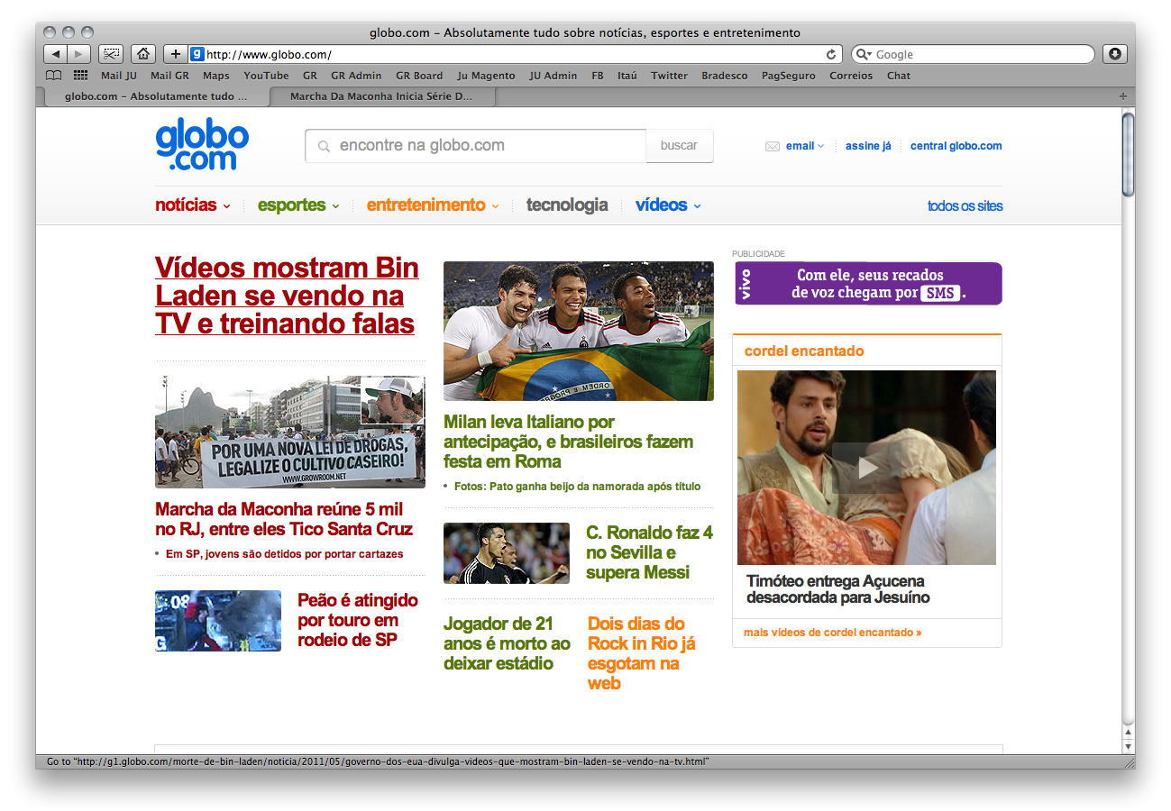Viewport: 1171px width, 811px height.
Task: Open the tecnologia section
Action: 567,205
